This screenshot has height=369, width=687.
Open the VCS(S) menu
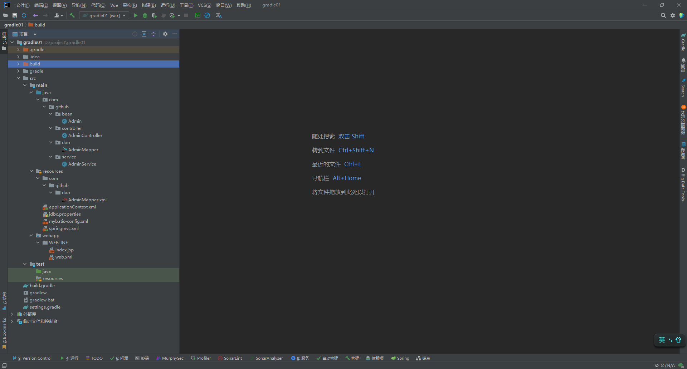[204, 5]
